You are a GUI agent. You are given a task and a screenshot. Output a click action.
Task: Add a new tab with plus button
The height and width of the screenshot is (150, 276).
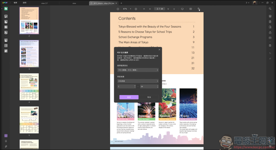(x=121, y=3)
